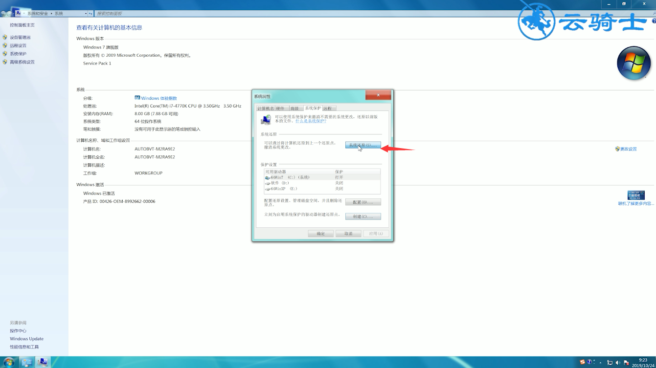Click the 64Win7 C: drive icon
This screenshot has height=368, width=656.
(268, 177)
